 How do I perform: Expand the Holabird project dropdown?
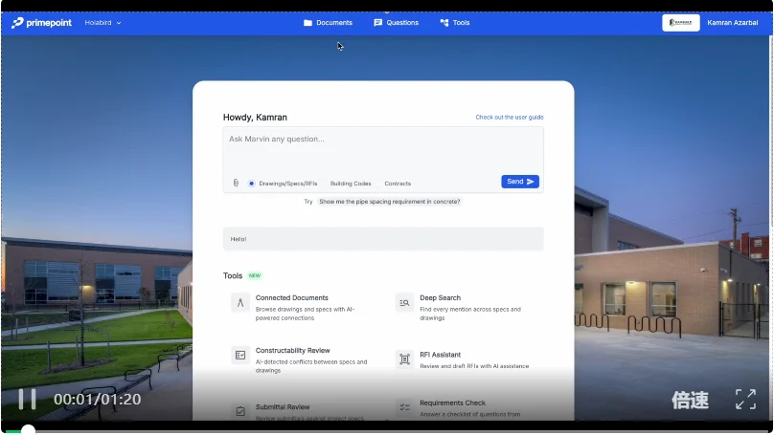103,22
